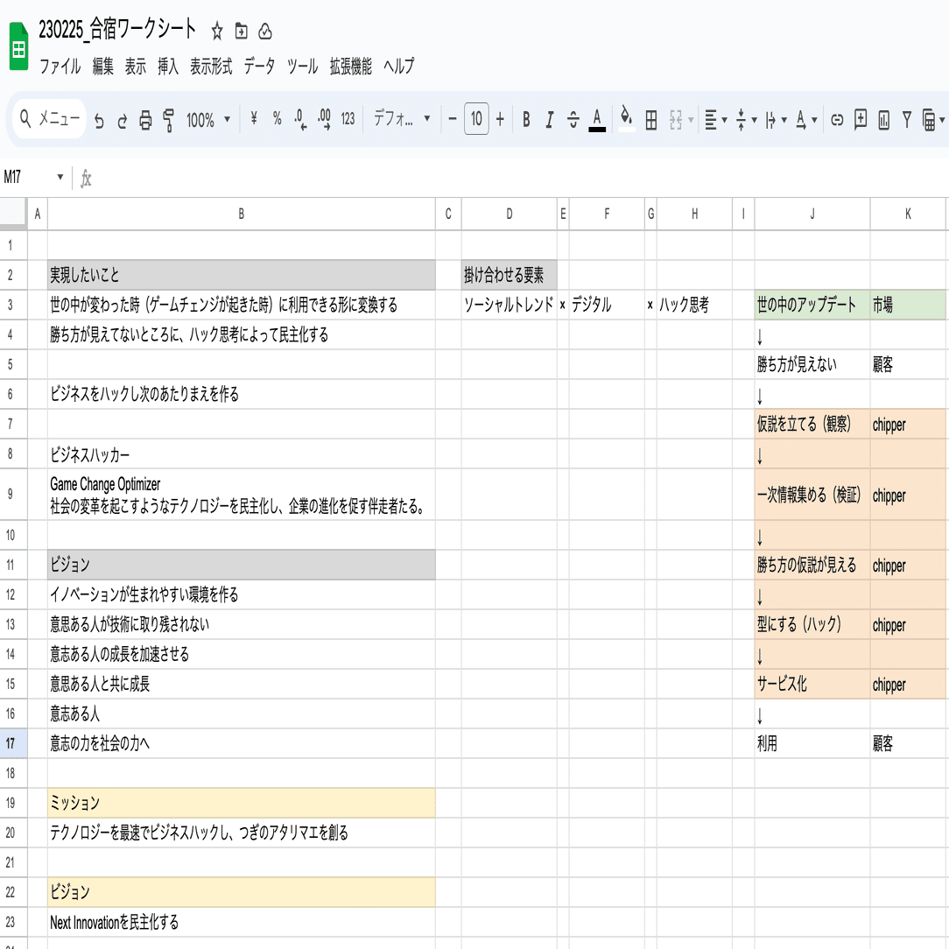Open the ツール menu
Image resolution: width=949 pixels, height=949 pixels.
pos(302,66)
